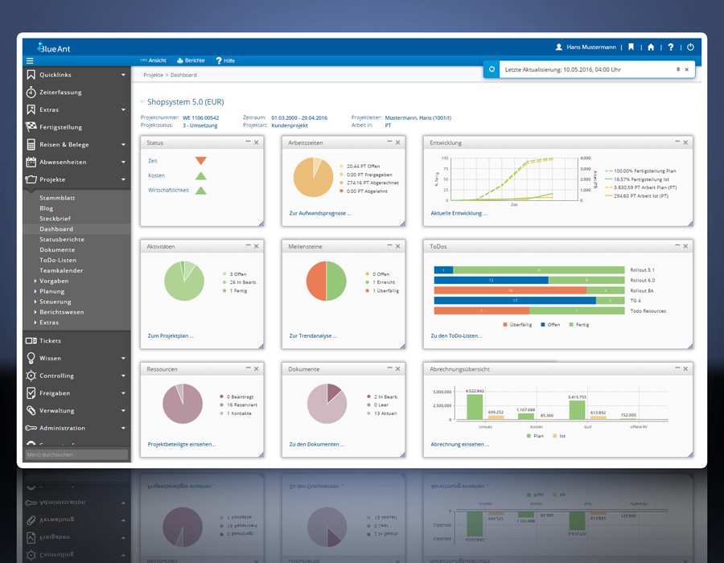
Task: Select the Verwaltung paperclip icon
Action: click(x=31, y=410)
